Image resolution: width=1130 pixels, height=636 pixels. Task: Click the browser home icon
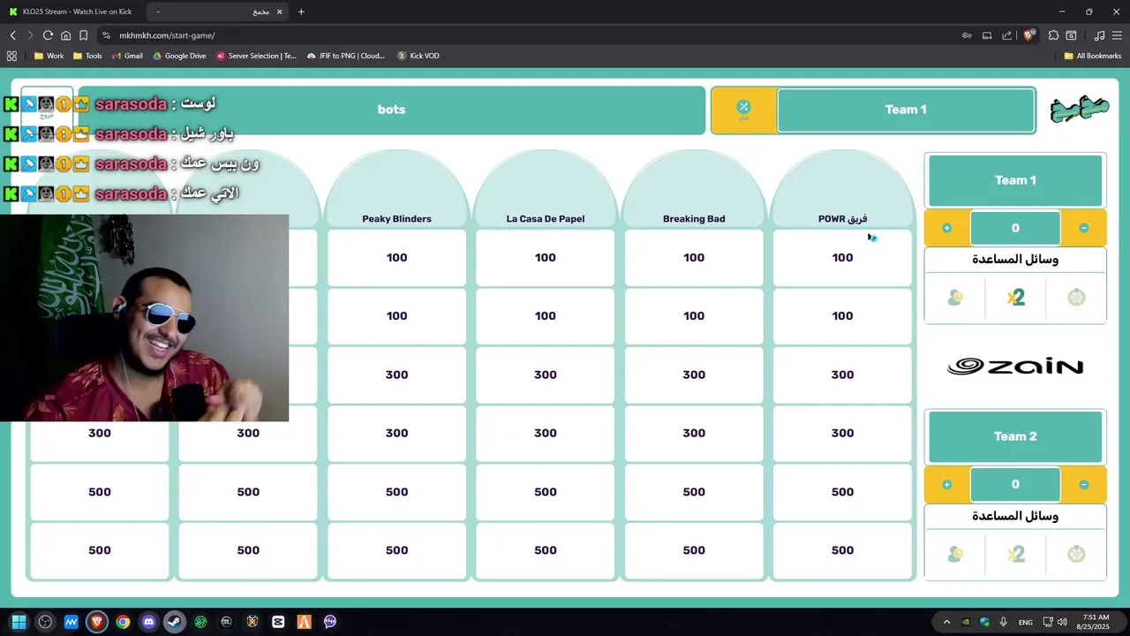point(65,35)
